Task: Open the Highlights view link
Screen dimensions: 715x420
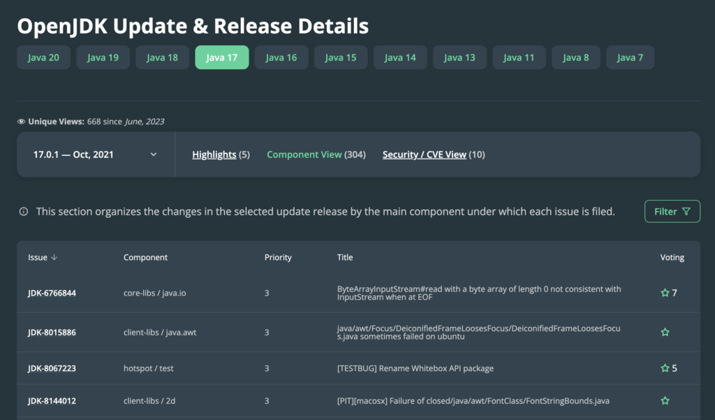Action: tap(214, 154)
